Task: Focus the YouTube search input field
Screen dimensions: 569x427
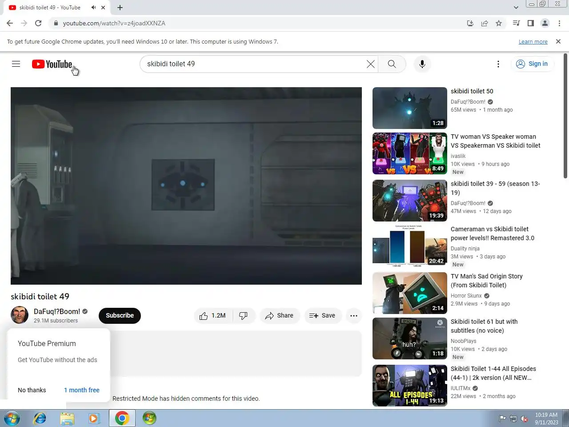Action: point(253,64)
